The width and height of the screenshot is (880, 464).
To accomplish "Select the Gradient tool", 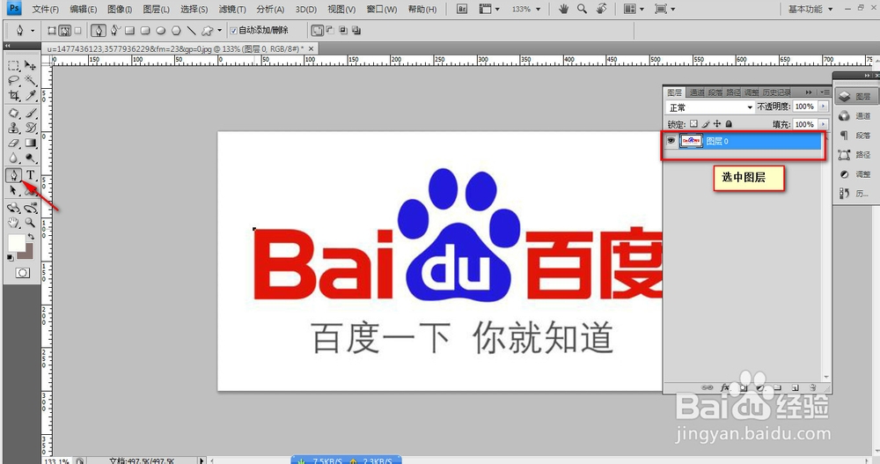I will click(x=30, y=144).
